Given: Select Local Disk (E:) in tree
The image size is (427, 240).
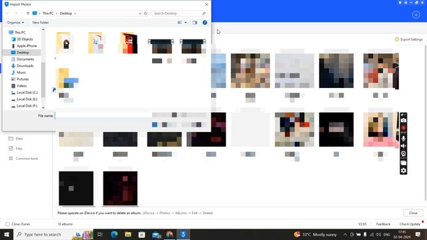Looking at the screenshot, I should click(27, 99).
